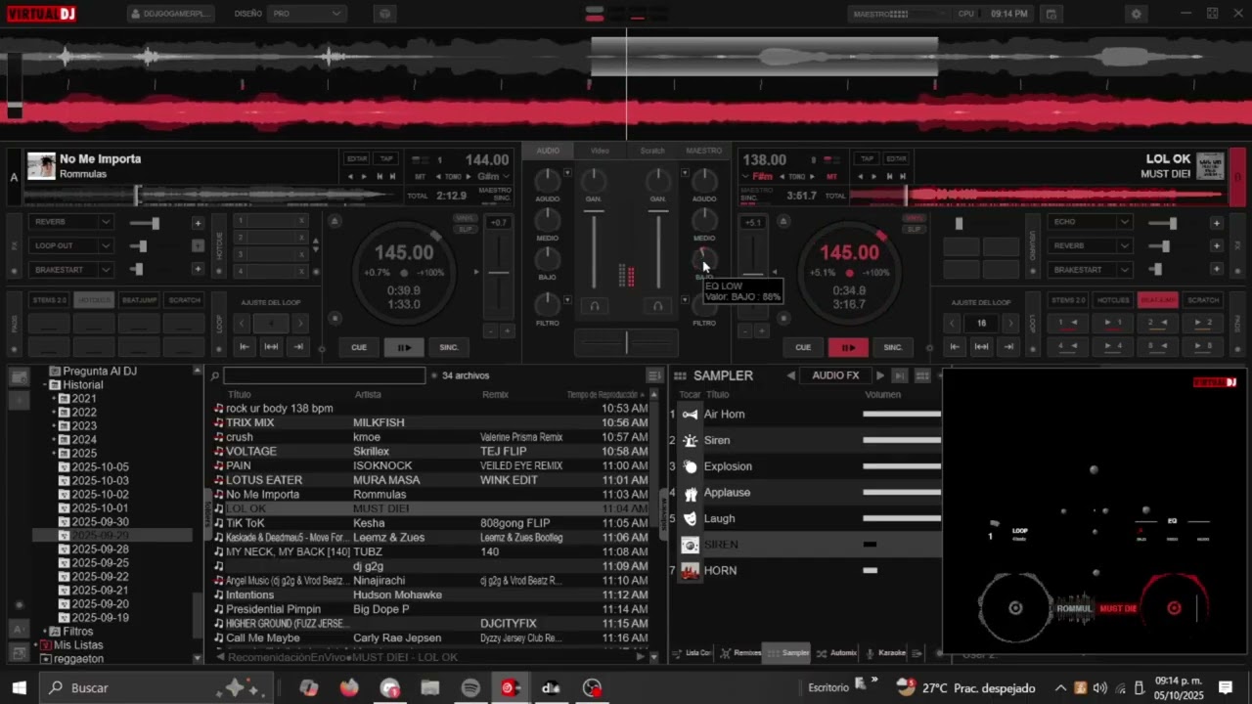Enable SINC. on the left deck
Screen dimensions: 1252x704
pos(449,347)
